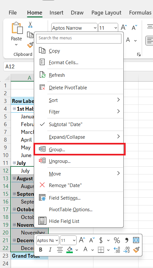This screenshot has width=153, height=268.
Task: Expand the Sort submenu
Action: [x=79, y=100]
